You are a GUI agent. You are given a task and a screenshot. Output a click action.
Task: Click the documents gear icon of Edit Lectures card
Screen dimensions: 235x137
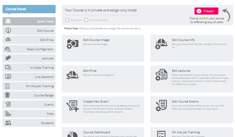coord(161,75)
